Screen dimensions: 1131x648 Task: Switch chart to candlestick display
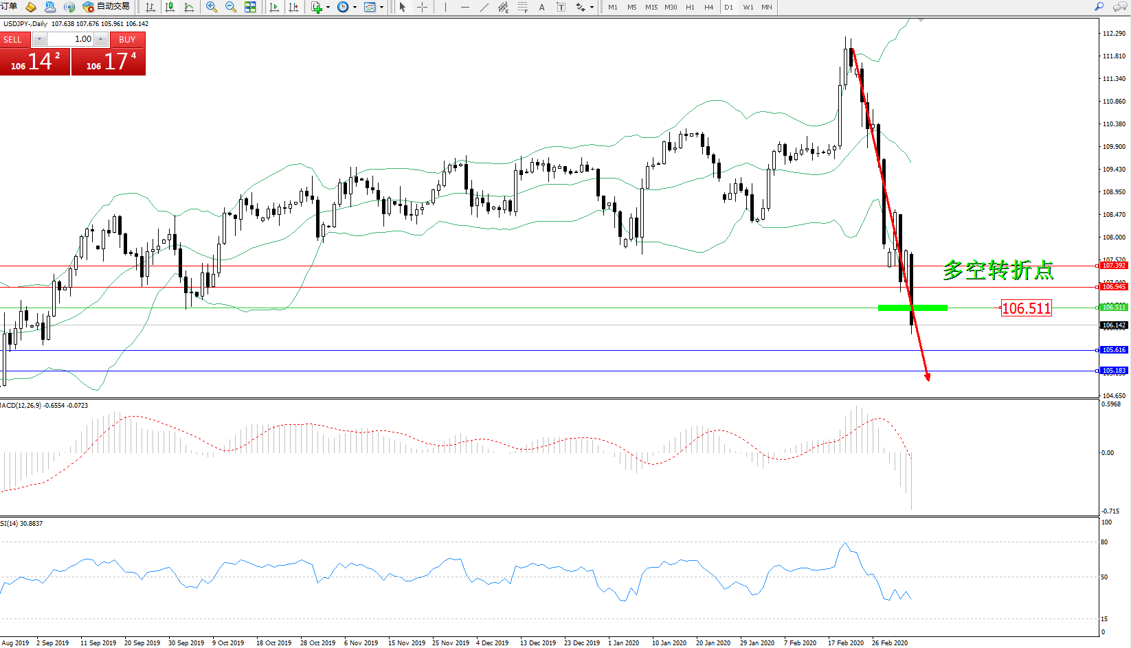pyautogui.click(x=170, y=7)
